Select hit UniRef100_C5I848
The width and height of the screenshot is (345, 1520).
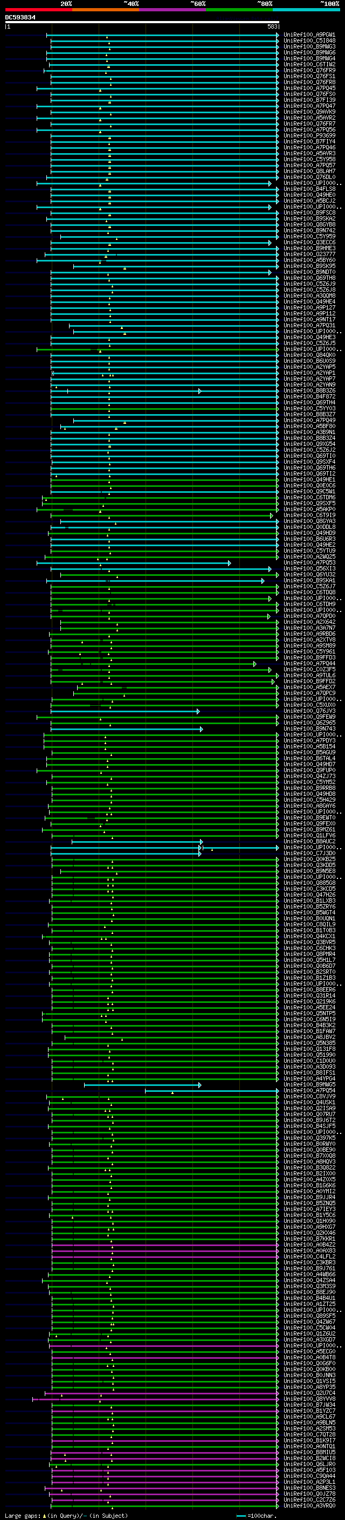[x=309, y=41]
